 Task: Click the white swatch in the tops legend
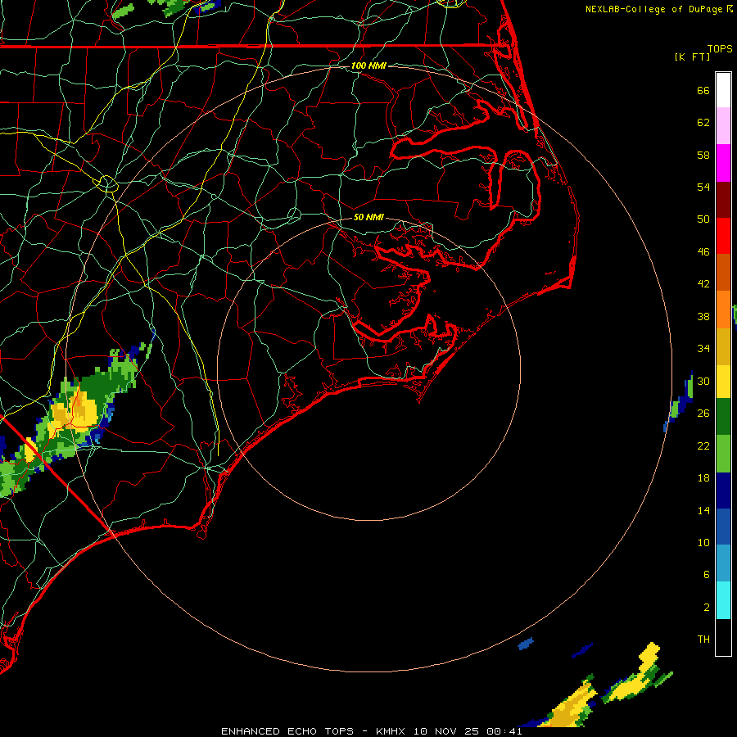[723, 90]
